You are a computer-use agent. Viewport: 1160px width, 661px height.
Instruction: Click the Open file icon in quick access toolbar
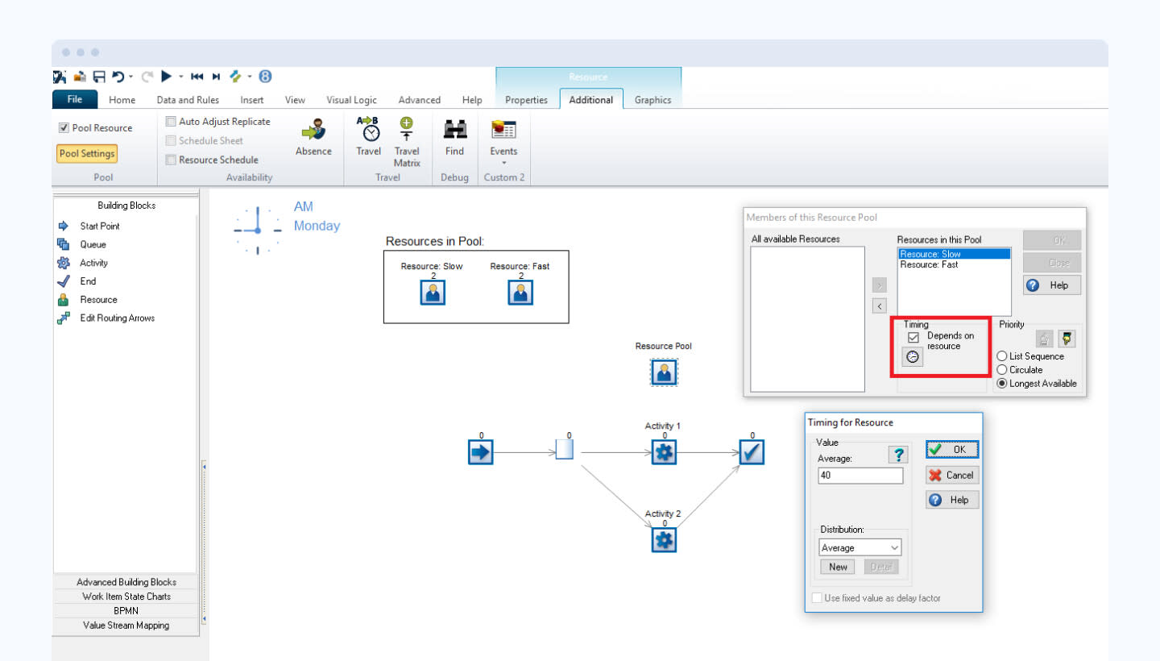pyautogui.click(x=80, y=77)
